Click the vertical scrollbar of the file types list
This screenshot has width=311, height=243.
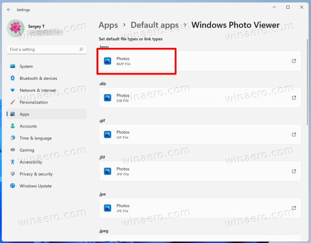click(x=307, y=82)
